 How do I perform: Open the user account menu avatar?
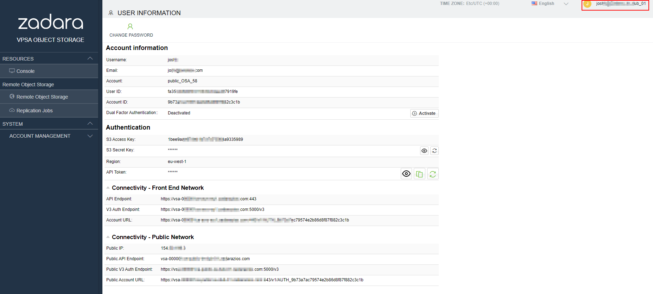(x=587, y=4)
